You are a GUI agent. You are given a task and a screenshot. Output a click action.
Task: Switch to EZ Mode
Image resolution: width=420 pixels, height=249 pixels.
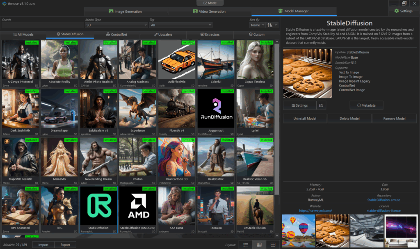[x=210, y=3]
